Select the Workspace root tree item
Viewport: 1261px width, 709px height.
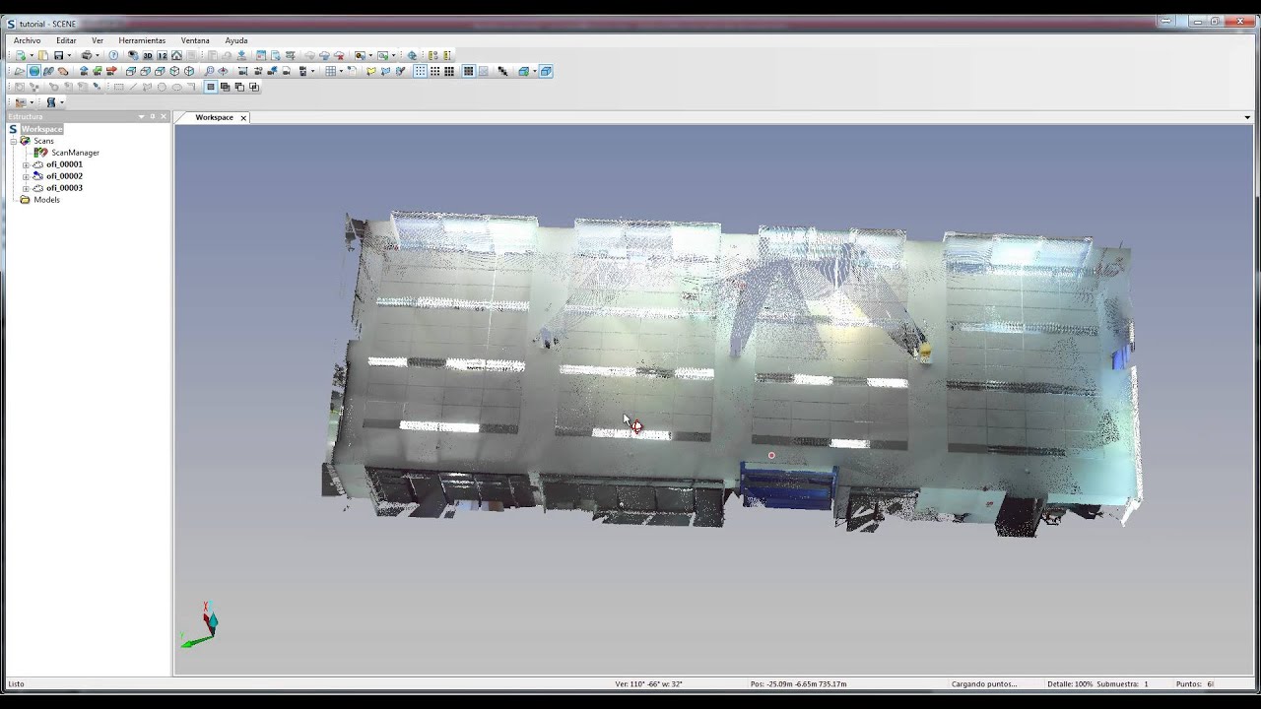tap(42, 129)
